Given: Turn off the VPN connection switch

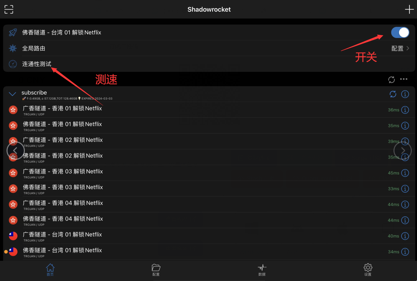Looking at the screenshot, I should tap(400, 32).
